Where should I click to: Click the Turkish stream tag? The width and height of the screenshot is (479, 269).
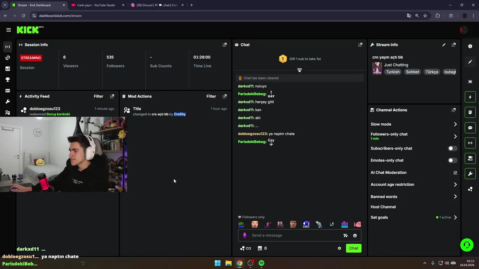[393, 72]
